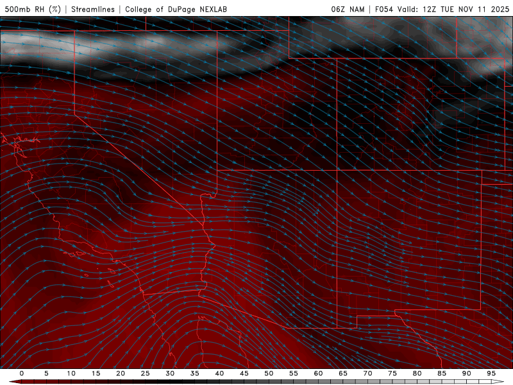The width and height of the screenshot is (513, 385).
Task: Click the colorbar label "65"
Action: click(343, 373)
